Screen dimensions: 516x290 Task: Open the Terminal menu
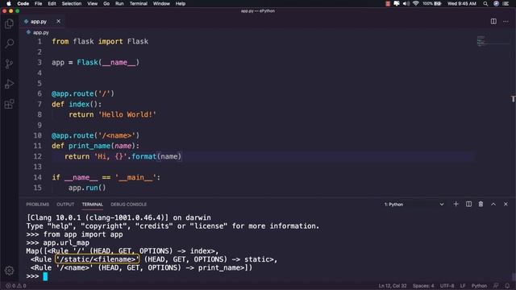[x=138, y=3]
